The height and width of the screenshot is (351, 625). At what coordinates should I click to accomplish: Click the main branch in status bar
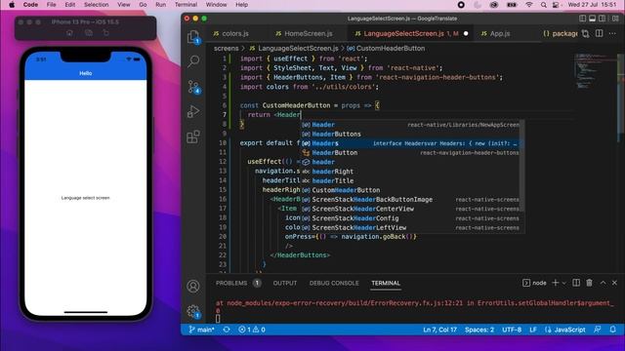click(202, 330)
